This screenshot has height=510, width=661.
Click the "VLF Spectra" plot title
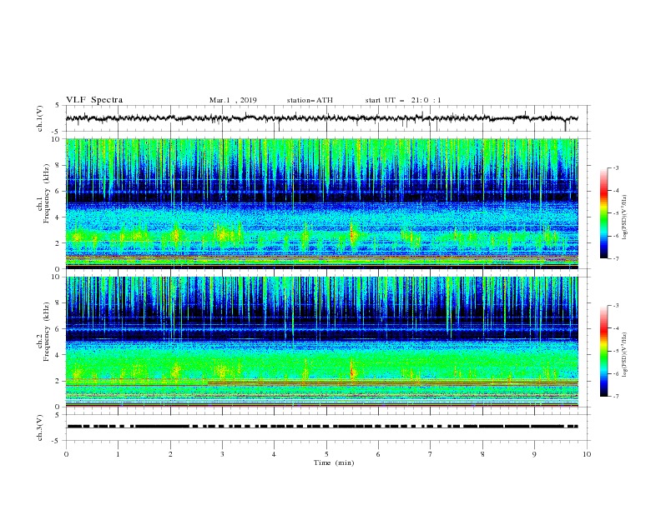point(94,100)
